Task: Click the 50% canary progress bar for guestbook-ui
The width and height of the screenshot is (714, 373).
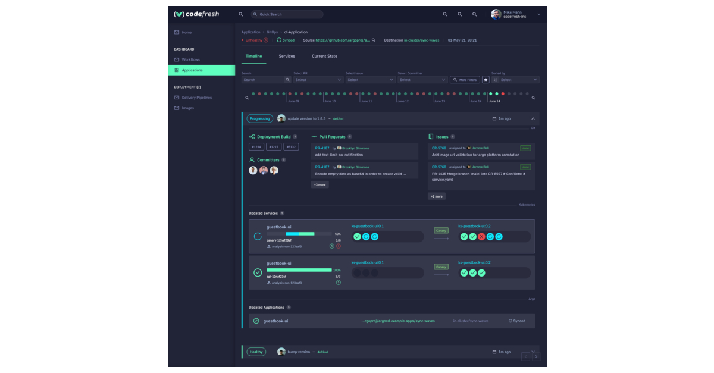Action: point(299,234)
